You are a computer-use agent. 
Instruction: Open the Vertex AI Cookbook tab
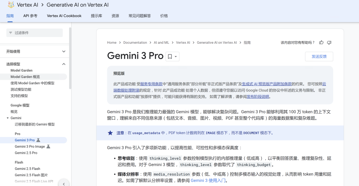64,16
